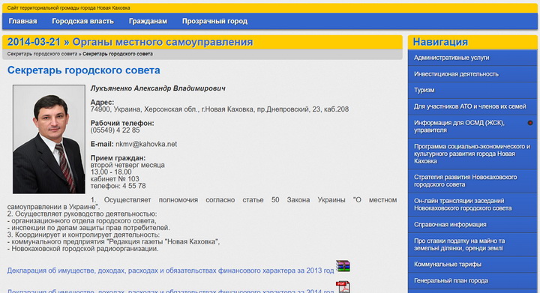Image resolution: width=540 pixels, height=293 pixels.
Task: Click the Навигация sidebar heading
Action: point(440,42)
